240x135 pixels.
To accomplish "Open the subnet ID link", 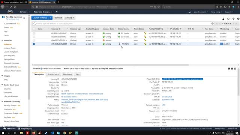I will point(168,100).
